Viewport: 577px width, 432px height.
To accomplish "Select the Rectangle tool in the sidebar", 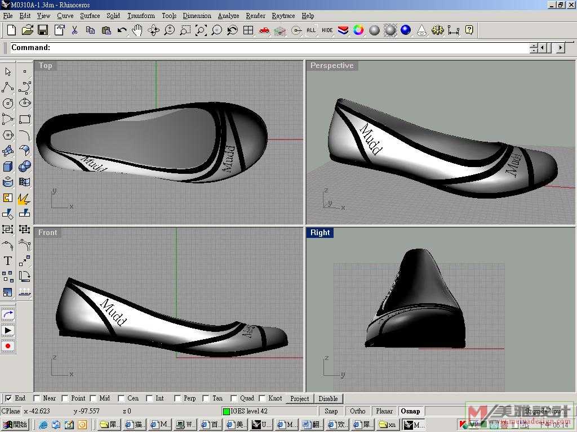I will tap(25, 119).
